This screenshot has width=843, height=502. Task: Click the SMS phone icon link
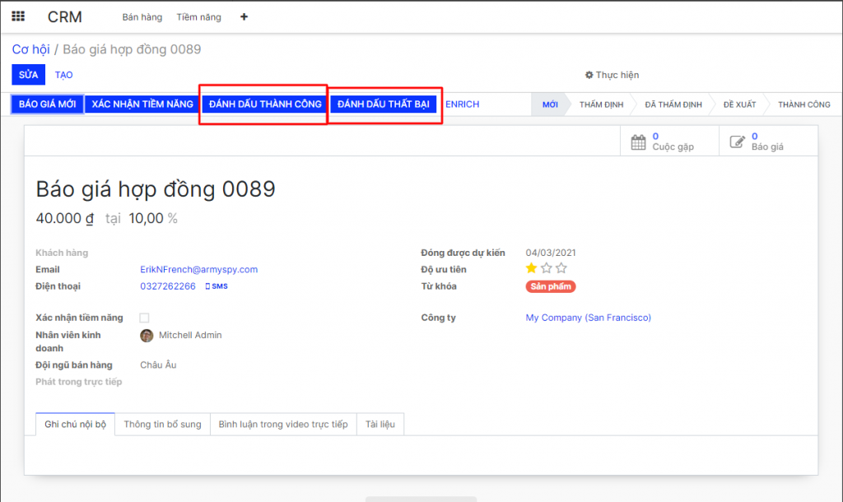pyautogui.click(x=217, y=286)
